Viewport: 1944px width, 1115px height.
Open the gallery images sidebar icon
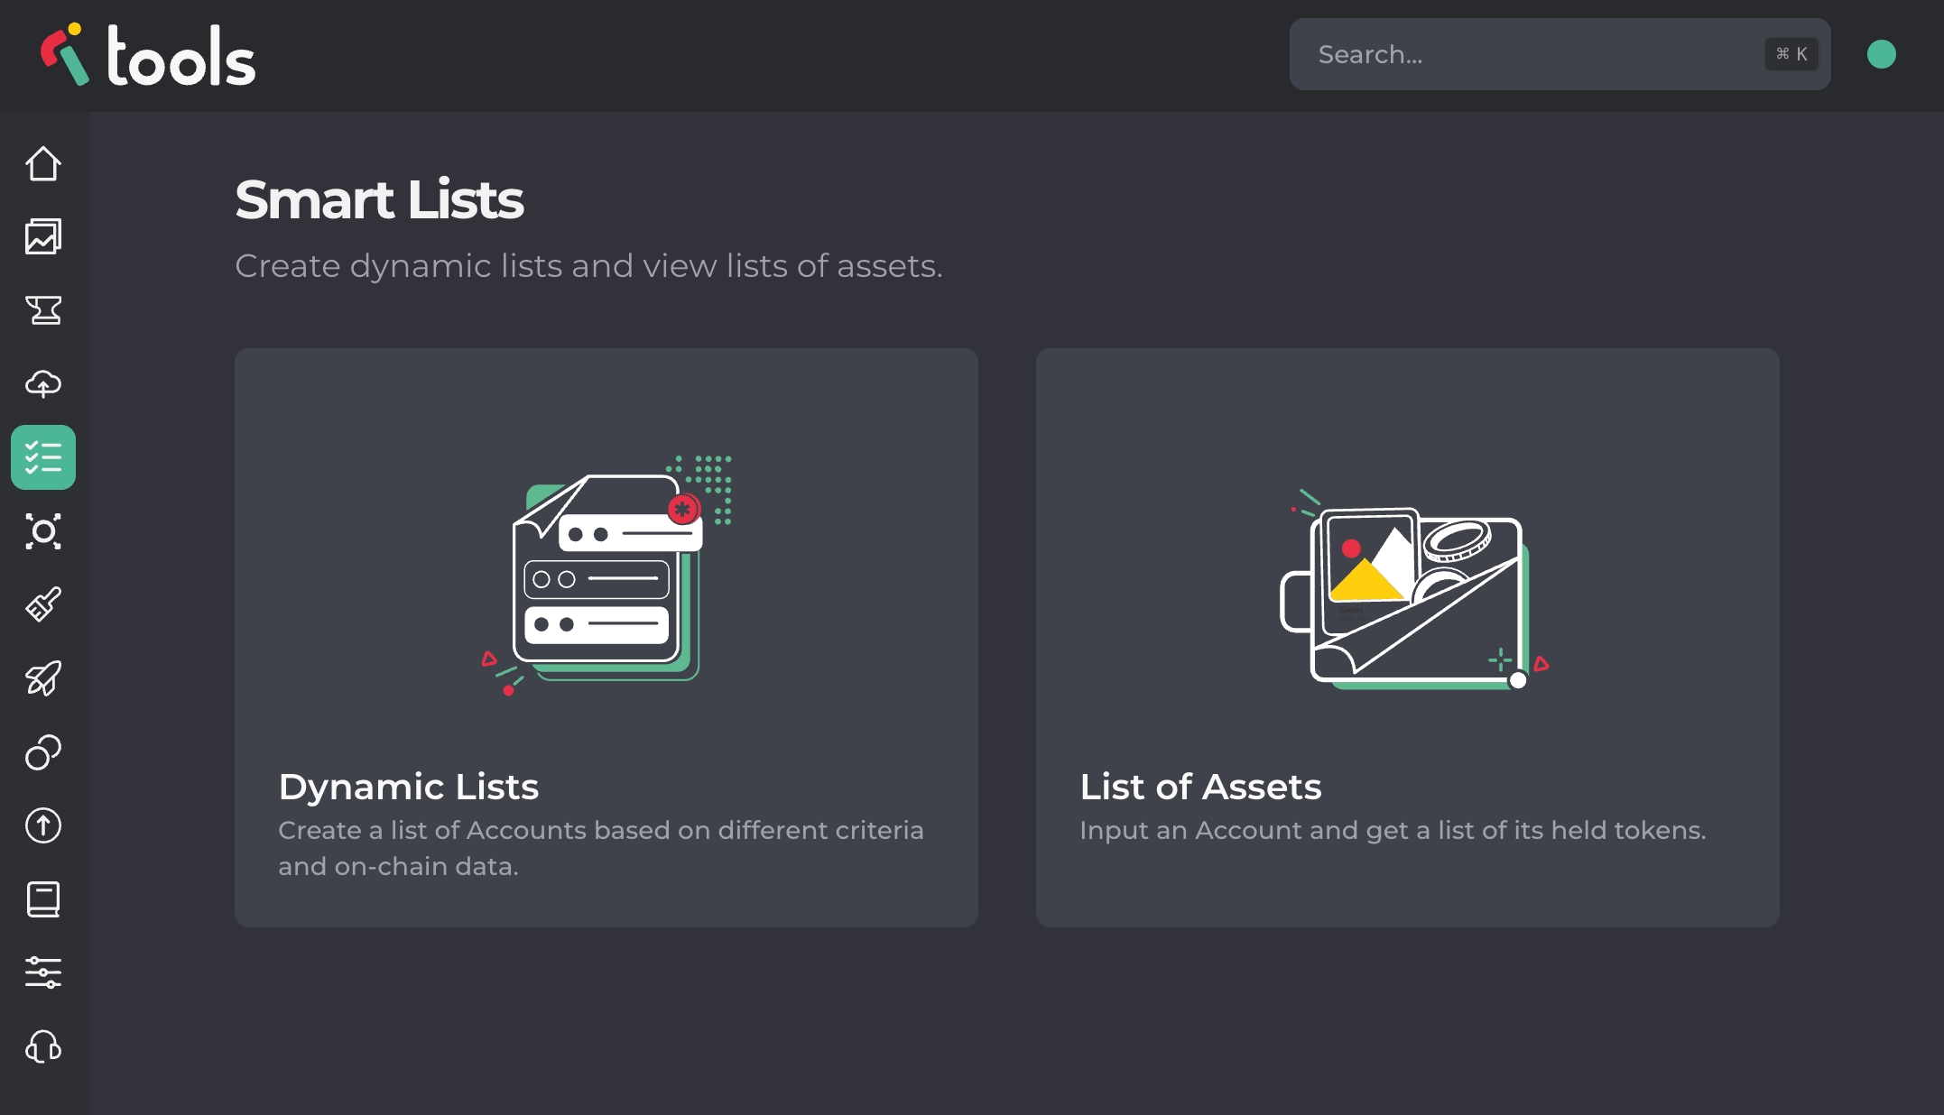[43, 237]
